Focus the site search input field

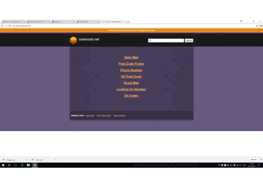166,41
